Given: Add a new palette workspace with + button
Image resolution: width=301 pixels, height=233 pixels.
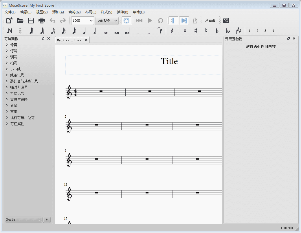Looking at the screenshot, I should click(x=47, y=219).
